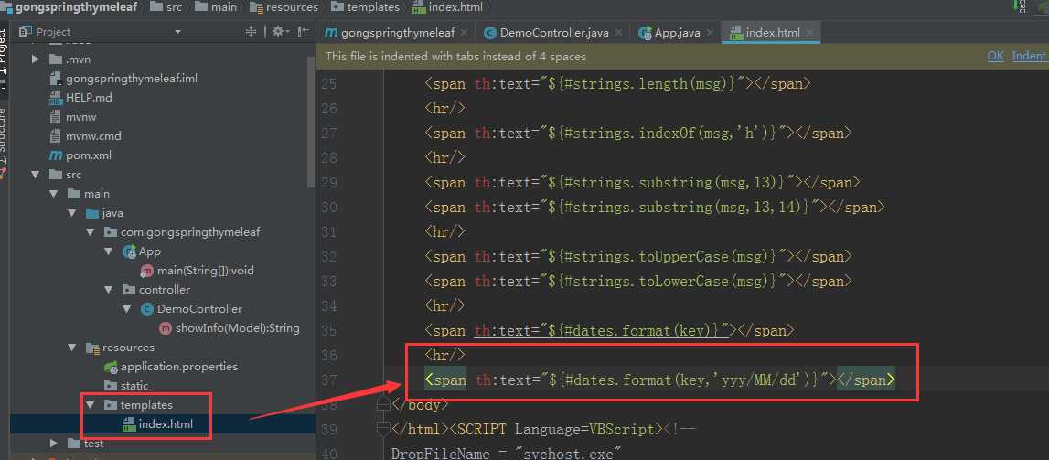The width and height of the screenshot is (1049, 460).
Task: Click line number 35 in the gutter
Action: click(327, 330)
